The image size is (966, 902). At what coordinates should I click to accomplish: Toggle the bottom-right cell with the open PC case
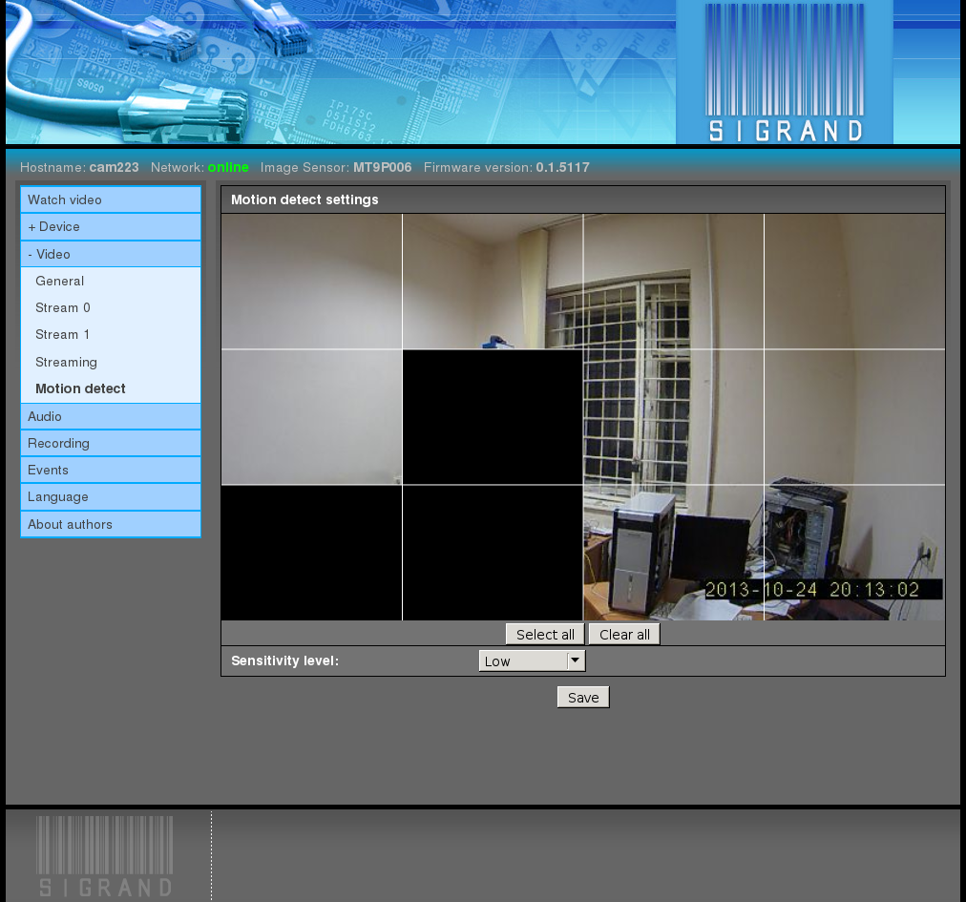pos(854,553)
